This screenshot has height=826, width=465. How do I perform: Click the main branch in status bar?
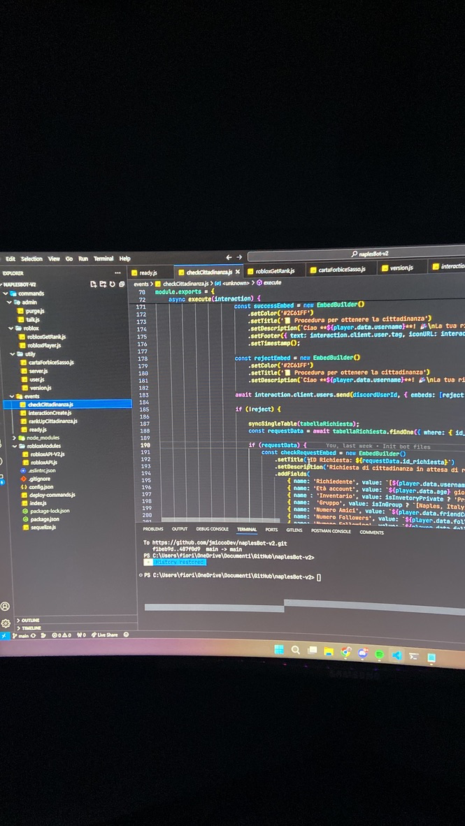click(x=22, y=635)
